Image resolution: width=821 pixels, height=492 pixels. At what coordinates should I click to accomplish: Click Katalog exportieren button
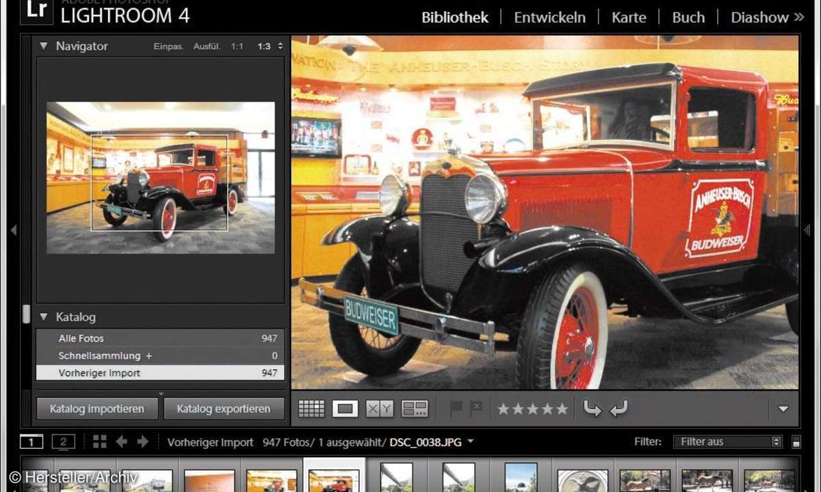pyautogui.click(x=224, y=409)
